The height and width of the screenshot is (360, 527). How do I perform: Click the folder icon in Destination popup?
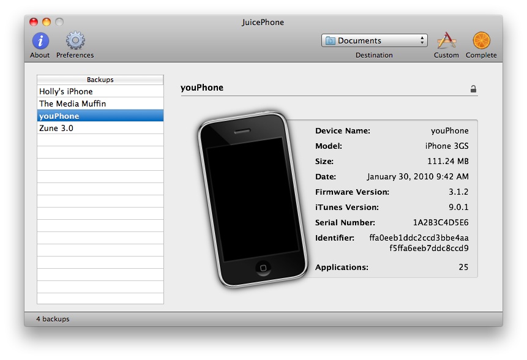click(331, 40)
